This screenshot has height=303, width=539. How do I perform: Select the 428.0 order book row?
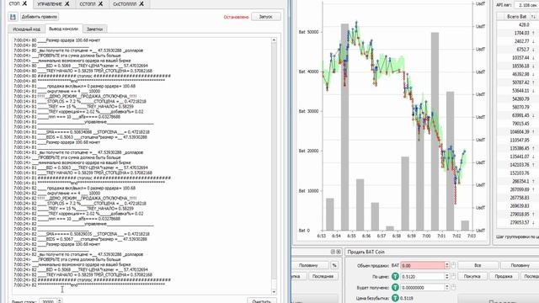tap(518, 24)
